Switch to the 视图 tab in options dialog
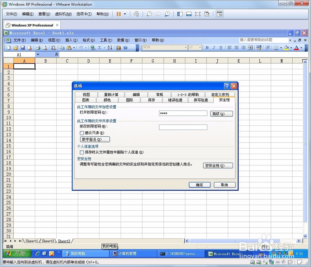The width and height of the screenshot is (311, 267). (x=86, y=95)
